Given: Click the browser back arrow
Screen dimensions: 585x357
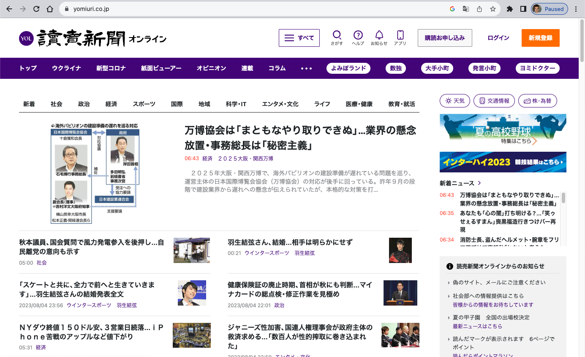Looking at the screenshot, I should point(9,9).
